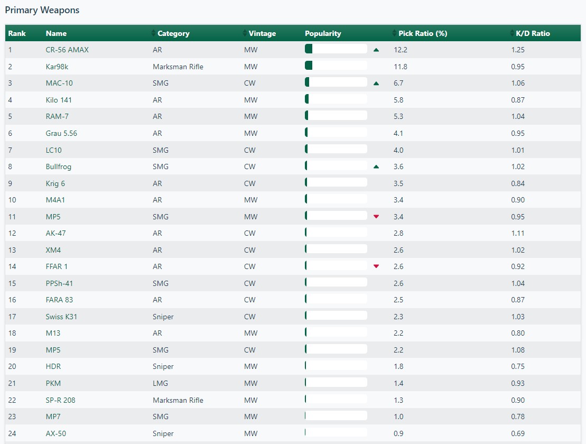586x444 pixels.
Task: Sort table by Pick Ratio (%) header
Action: click(x=423, y=33)
